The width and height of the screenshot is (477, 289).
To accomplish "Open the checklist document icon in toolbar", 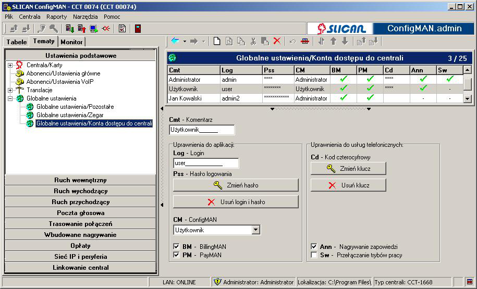I will tap(123, 29).
